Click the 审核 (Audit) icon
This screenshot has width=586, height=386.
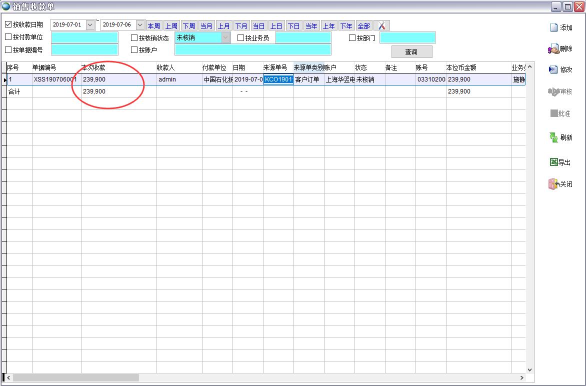(553, 91)
